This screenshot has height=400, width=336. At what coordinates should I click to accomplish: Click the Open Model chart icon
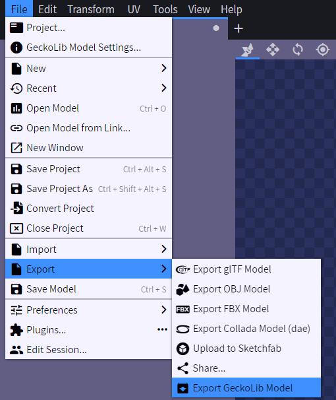(x=16, y=108)
